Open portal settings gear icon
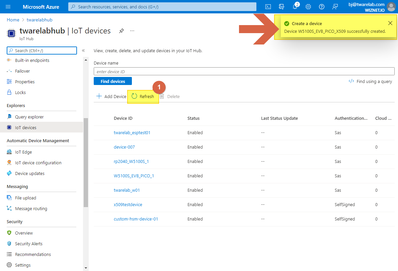This screenshot has width=398, height=271. pos(308,7)
